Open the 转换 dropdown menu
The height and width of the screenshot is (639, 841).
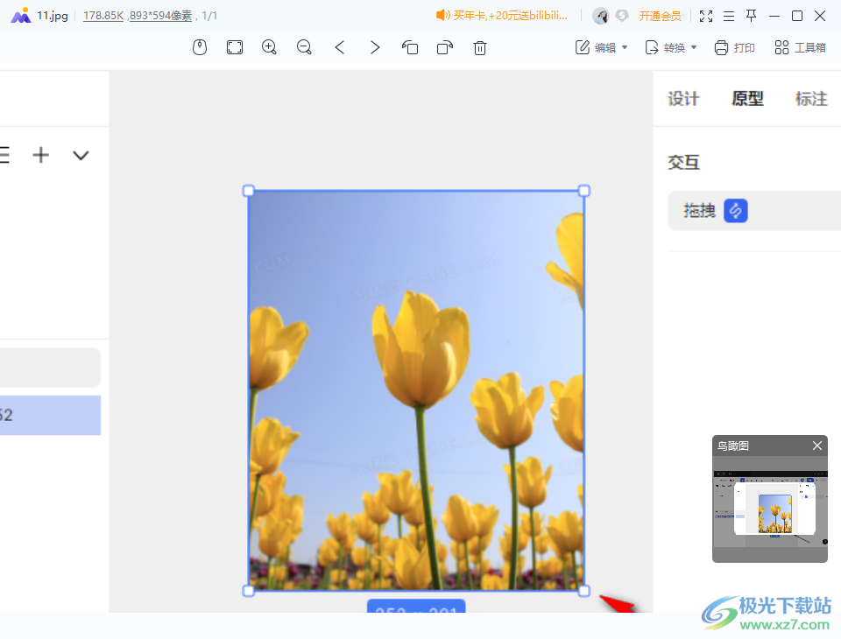(671, 48)
